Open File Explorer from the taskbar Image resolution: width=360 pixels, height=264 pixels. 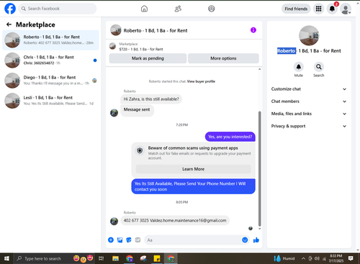[115, 258]
